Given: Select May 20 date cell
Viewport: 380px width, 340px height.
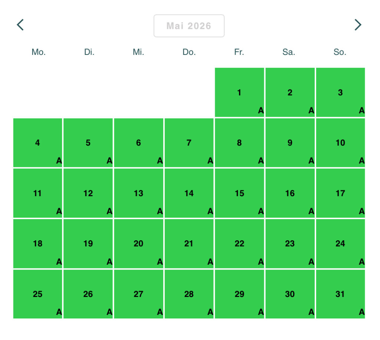Looking at the screenshot, I should pos(138,244).
